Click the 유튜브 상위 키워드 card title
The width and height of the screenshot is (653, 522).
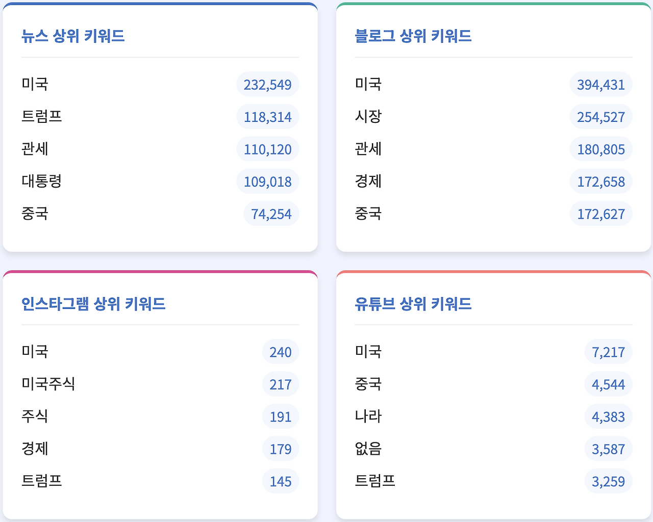pyautogui.click(x=413, y=303)
